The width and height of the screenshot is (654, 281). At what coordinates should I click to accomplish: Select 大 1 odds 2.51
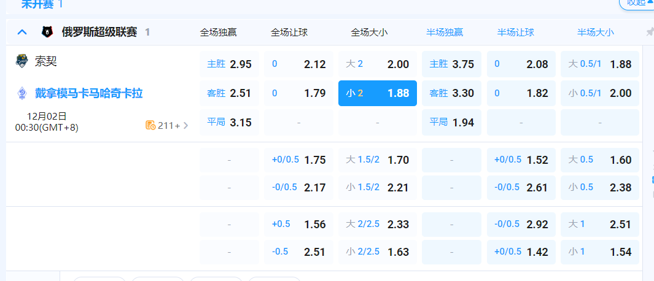[600, 225]
